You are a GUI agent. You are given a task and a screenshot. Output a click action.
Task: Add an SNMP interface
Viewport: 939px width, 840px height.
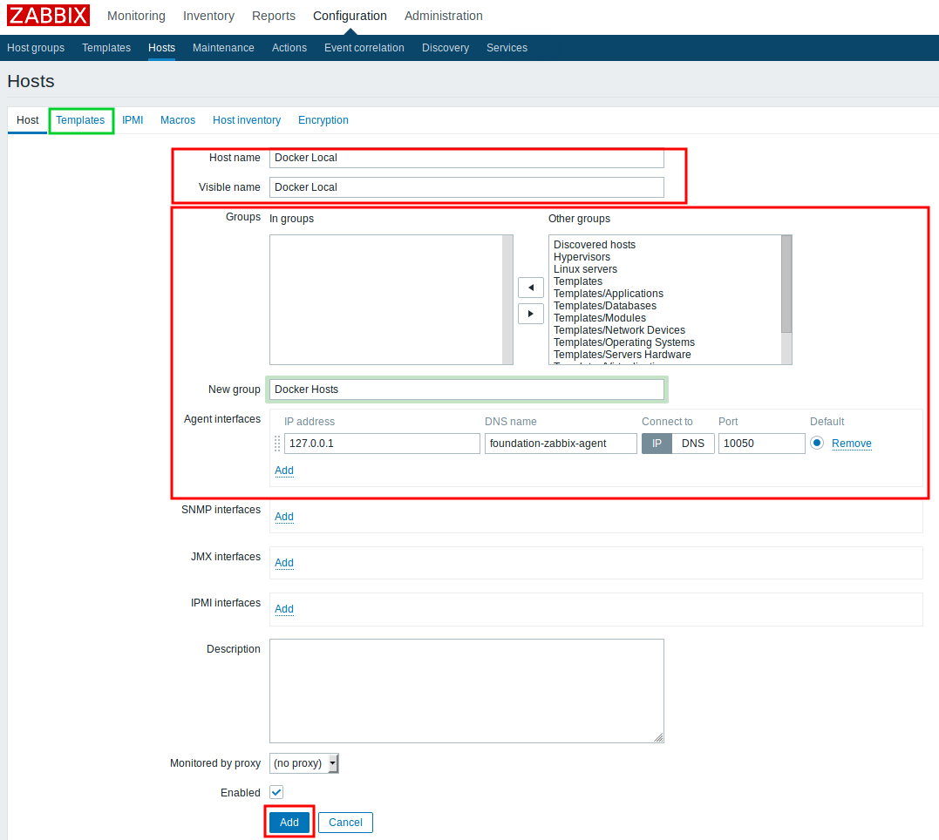tap(284, 517)
